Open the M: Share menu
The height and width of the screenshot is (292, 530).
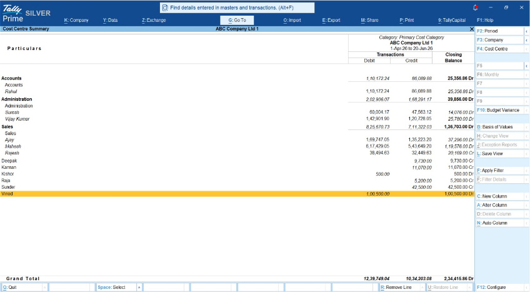(x=369, y=20)
